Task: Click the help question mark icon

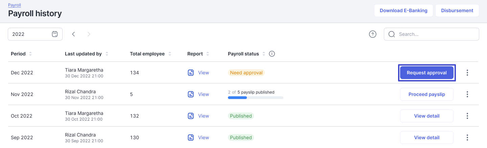Action: pyautogui.click(x=373, y=34)
